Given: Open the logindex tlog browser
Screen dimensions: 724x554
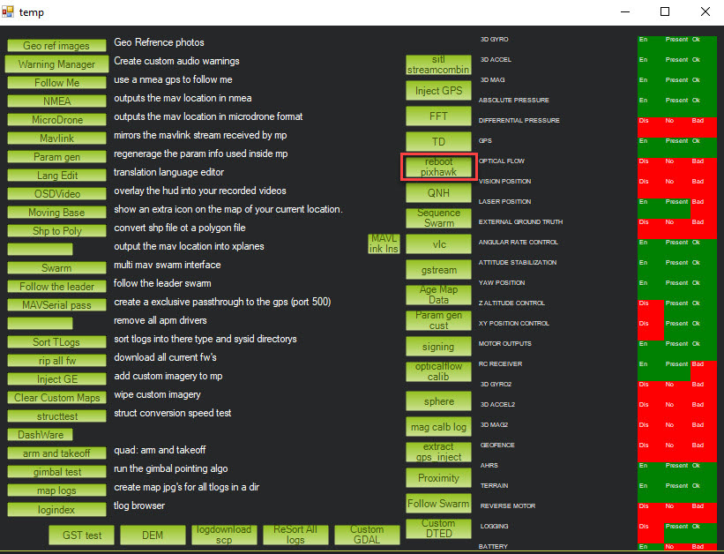Looking at the screenshot, I should (x=56, y=509).
